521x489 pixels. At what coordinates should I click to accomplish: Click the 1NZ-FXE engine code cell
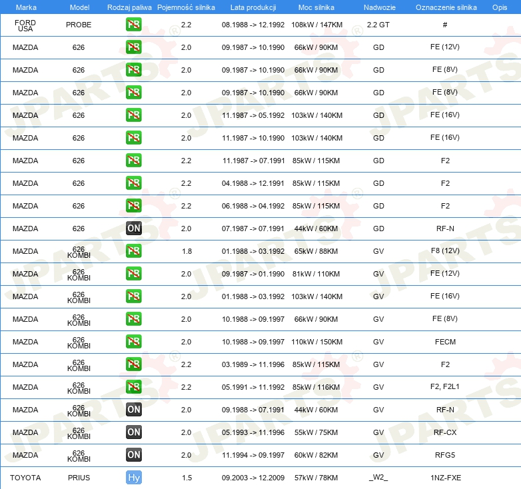(x=445, y=478)
